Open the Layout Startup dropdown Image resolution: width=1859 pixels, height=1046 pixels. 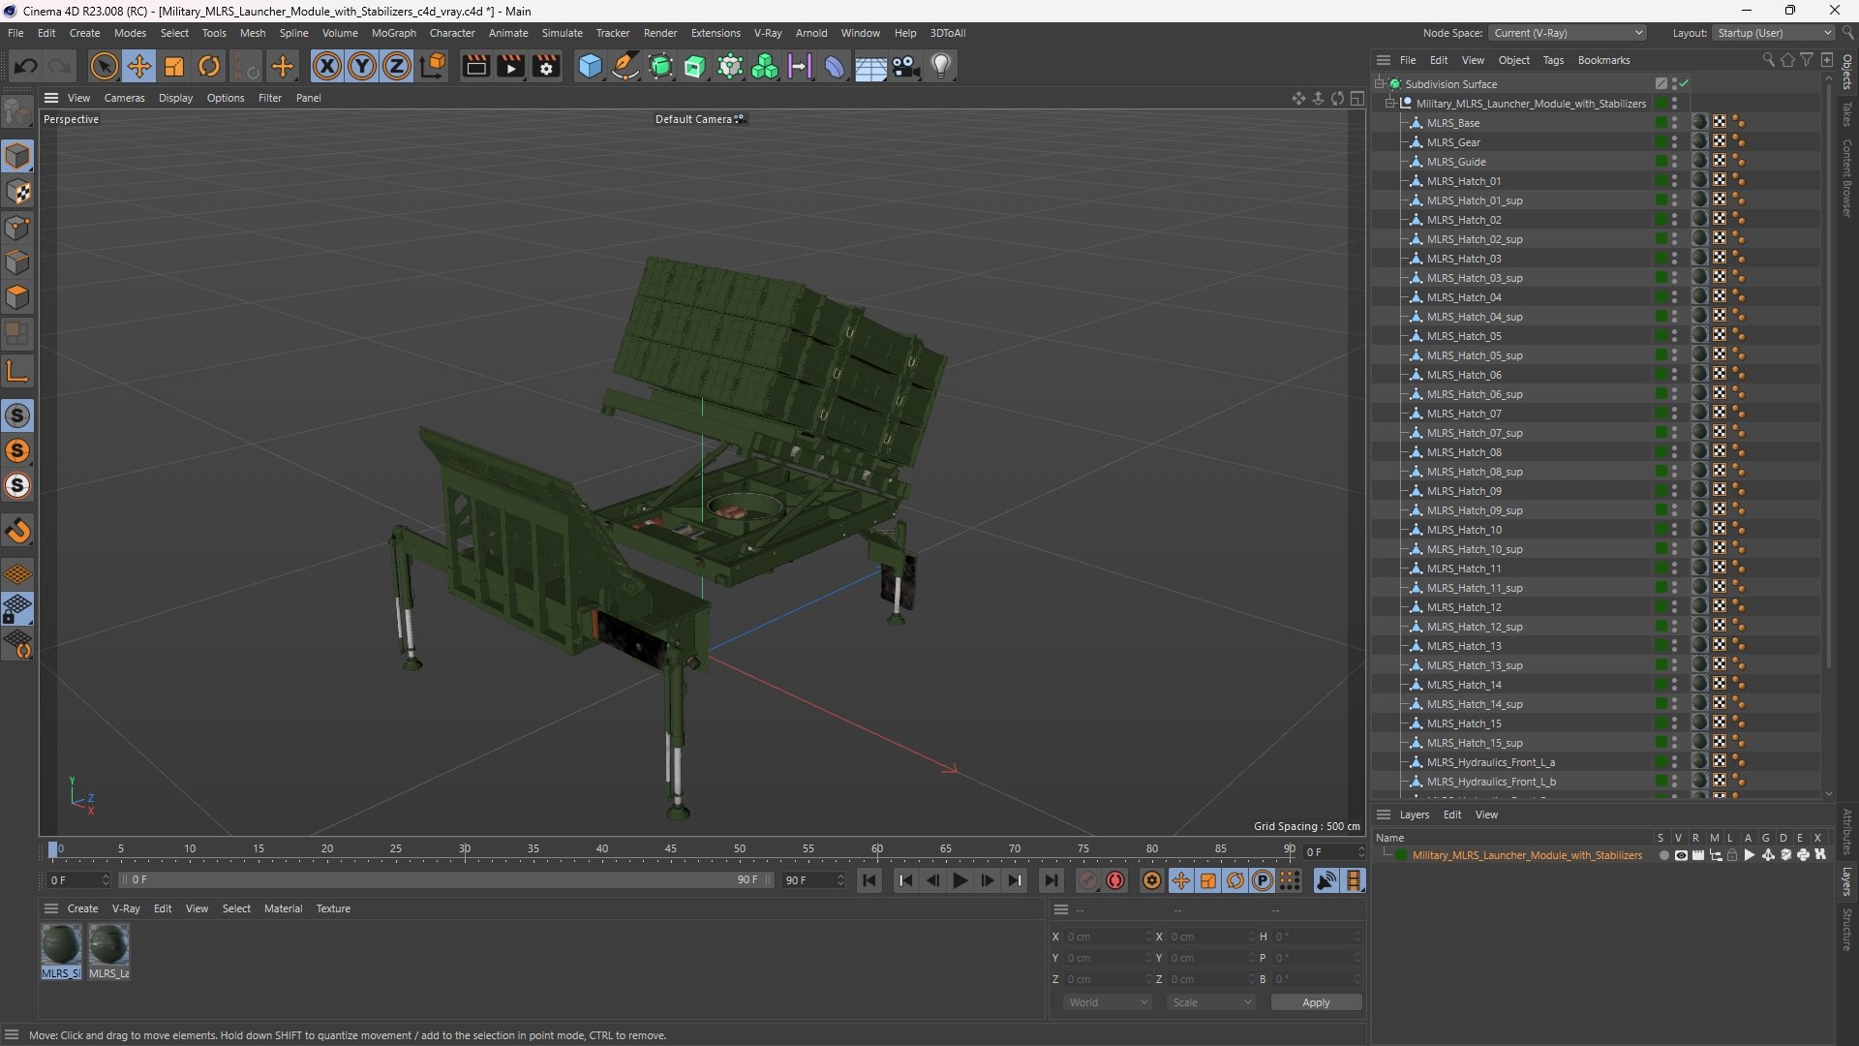coord(1774,33)
